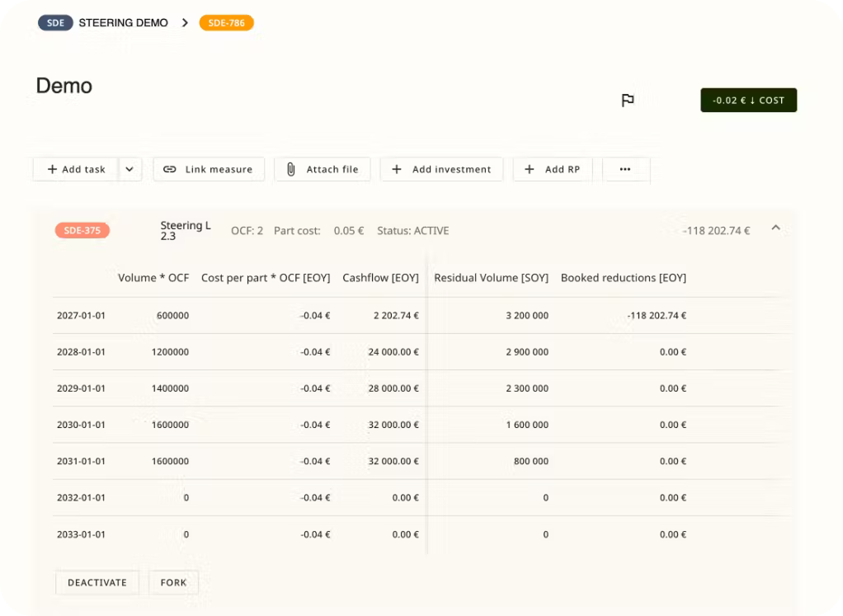Click the Link measure button
Viewport: 843px width, 616px height.
(x=209, y=169)
